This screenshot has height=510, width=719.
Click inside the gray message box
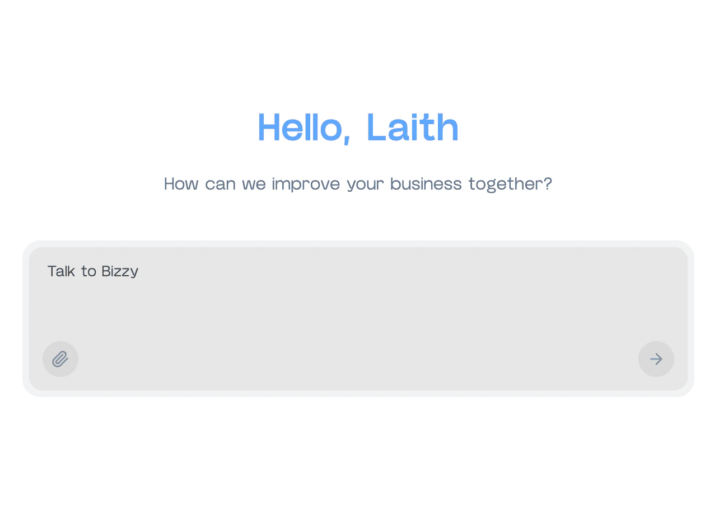[358, 313]
